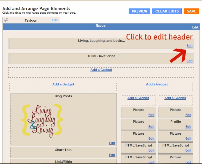Add a Gadget in right narrow sidebar column
This screenshot has height=164, width=202.
[x=175, y=98]
